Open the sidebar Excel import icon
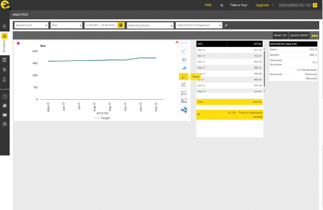The image size is (323, 210). 4,79
